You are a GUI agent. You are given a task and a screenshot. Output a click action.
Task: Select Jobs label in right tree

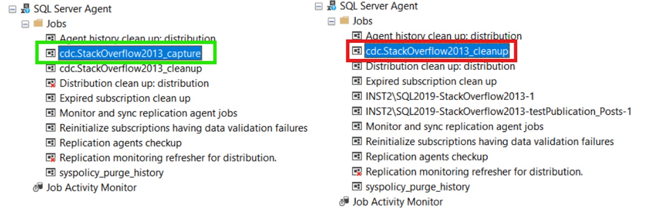tap(363, 21)
